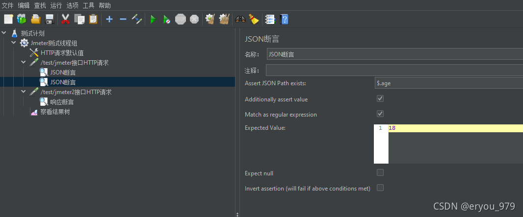This screenshot has width=523, height=217.
Task: Open the 工具 menu
Action: pos(89,5)
